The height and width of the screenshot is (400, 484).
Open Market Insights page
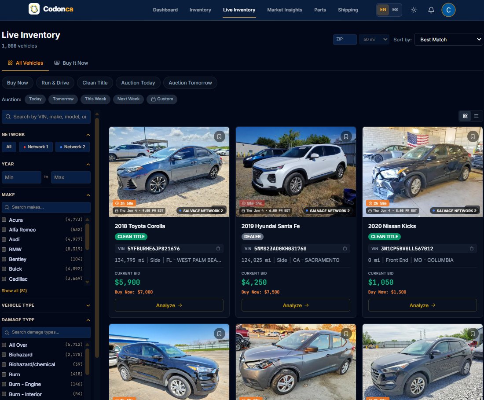tap(285, 10)
